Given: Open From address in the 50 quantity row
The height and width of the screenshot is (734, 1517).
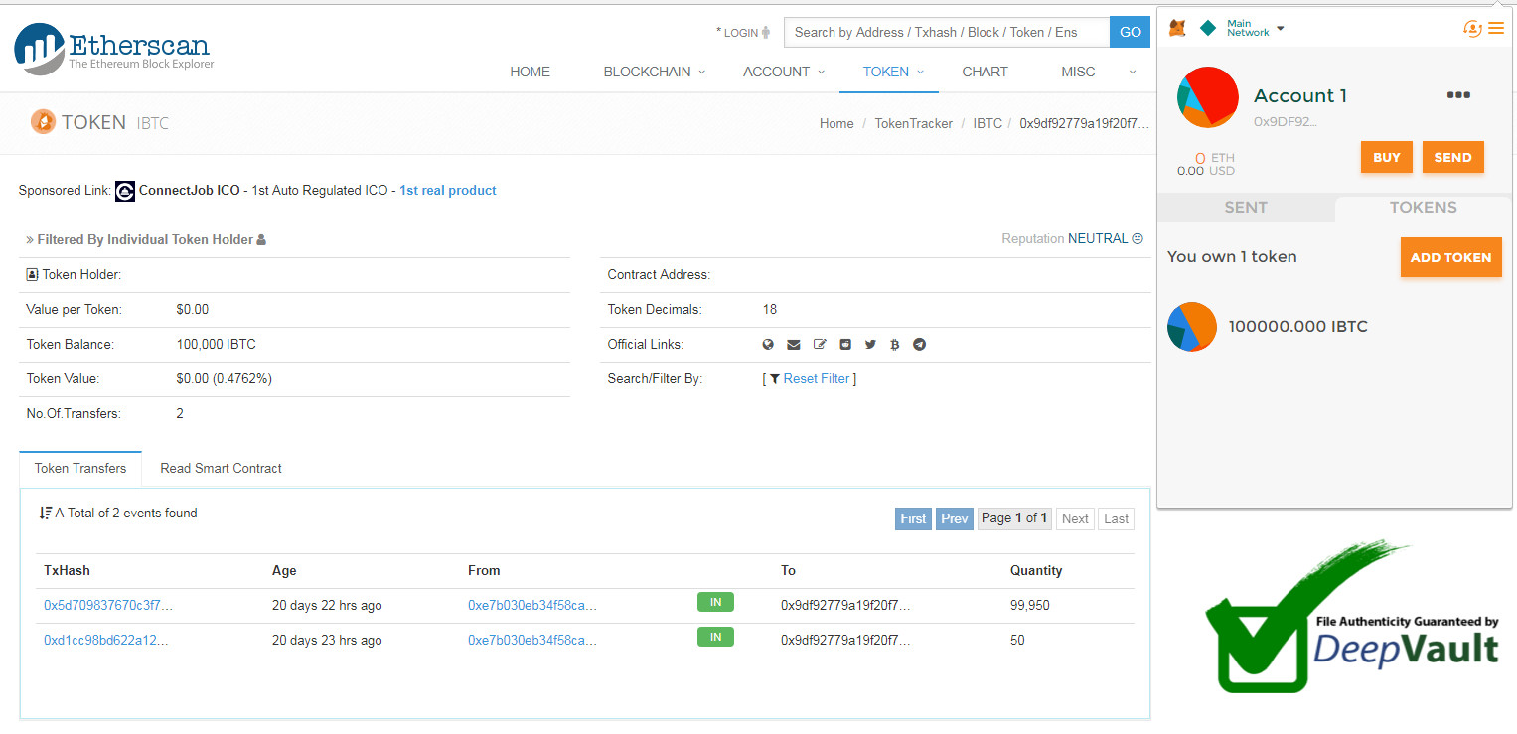Looking at the screenshot, I should click(x=532, y=641).
